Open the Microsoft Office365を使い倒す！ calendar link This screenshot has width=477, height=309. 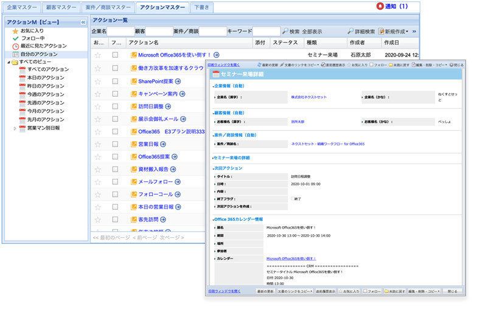(x=291, y=259)
